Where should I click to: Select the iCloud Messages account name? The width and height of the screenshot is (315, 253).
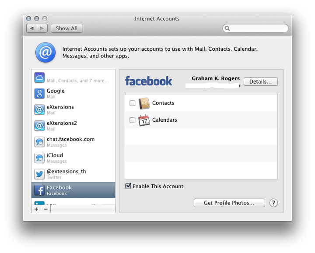click(55, 155)
